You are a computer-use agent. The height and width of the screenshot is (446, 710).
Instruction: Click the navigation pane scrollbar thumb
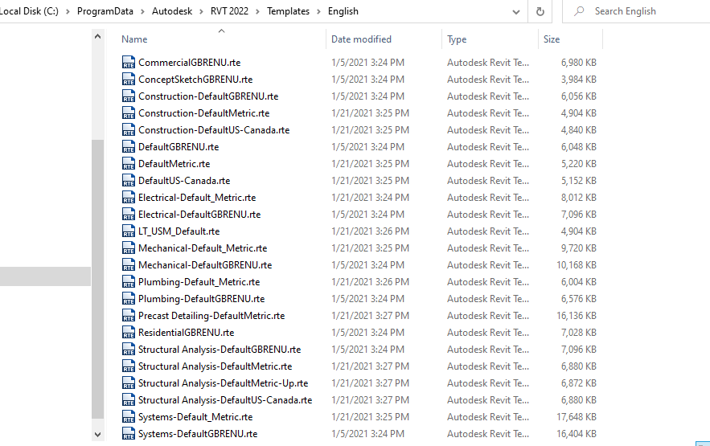click(x=97, y=279)
